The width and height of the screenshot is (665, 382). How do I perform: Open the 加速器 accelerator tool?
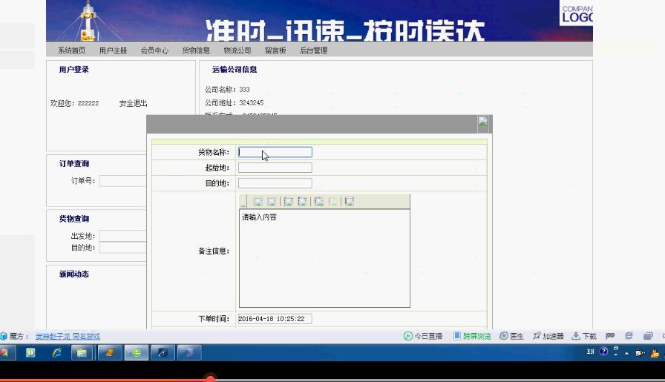click(x=548, y=336)
